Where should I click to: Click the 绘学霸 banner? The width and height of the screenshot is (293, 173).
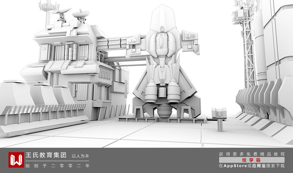252,160
